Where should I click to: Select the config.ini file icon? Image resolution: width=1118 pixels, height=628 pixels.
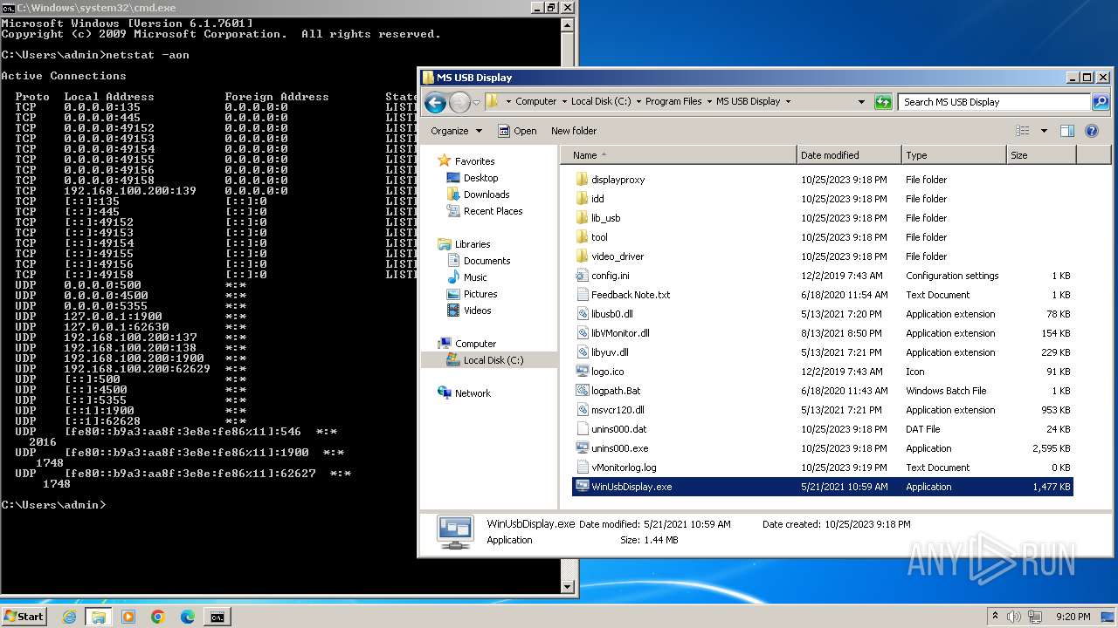click(583, 276)
